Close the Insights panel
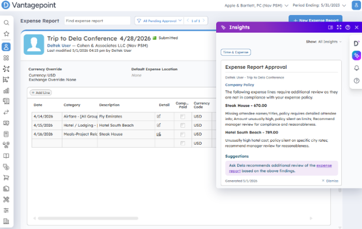Viewport: 362px width, 229px height. [356, 27]
